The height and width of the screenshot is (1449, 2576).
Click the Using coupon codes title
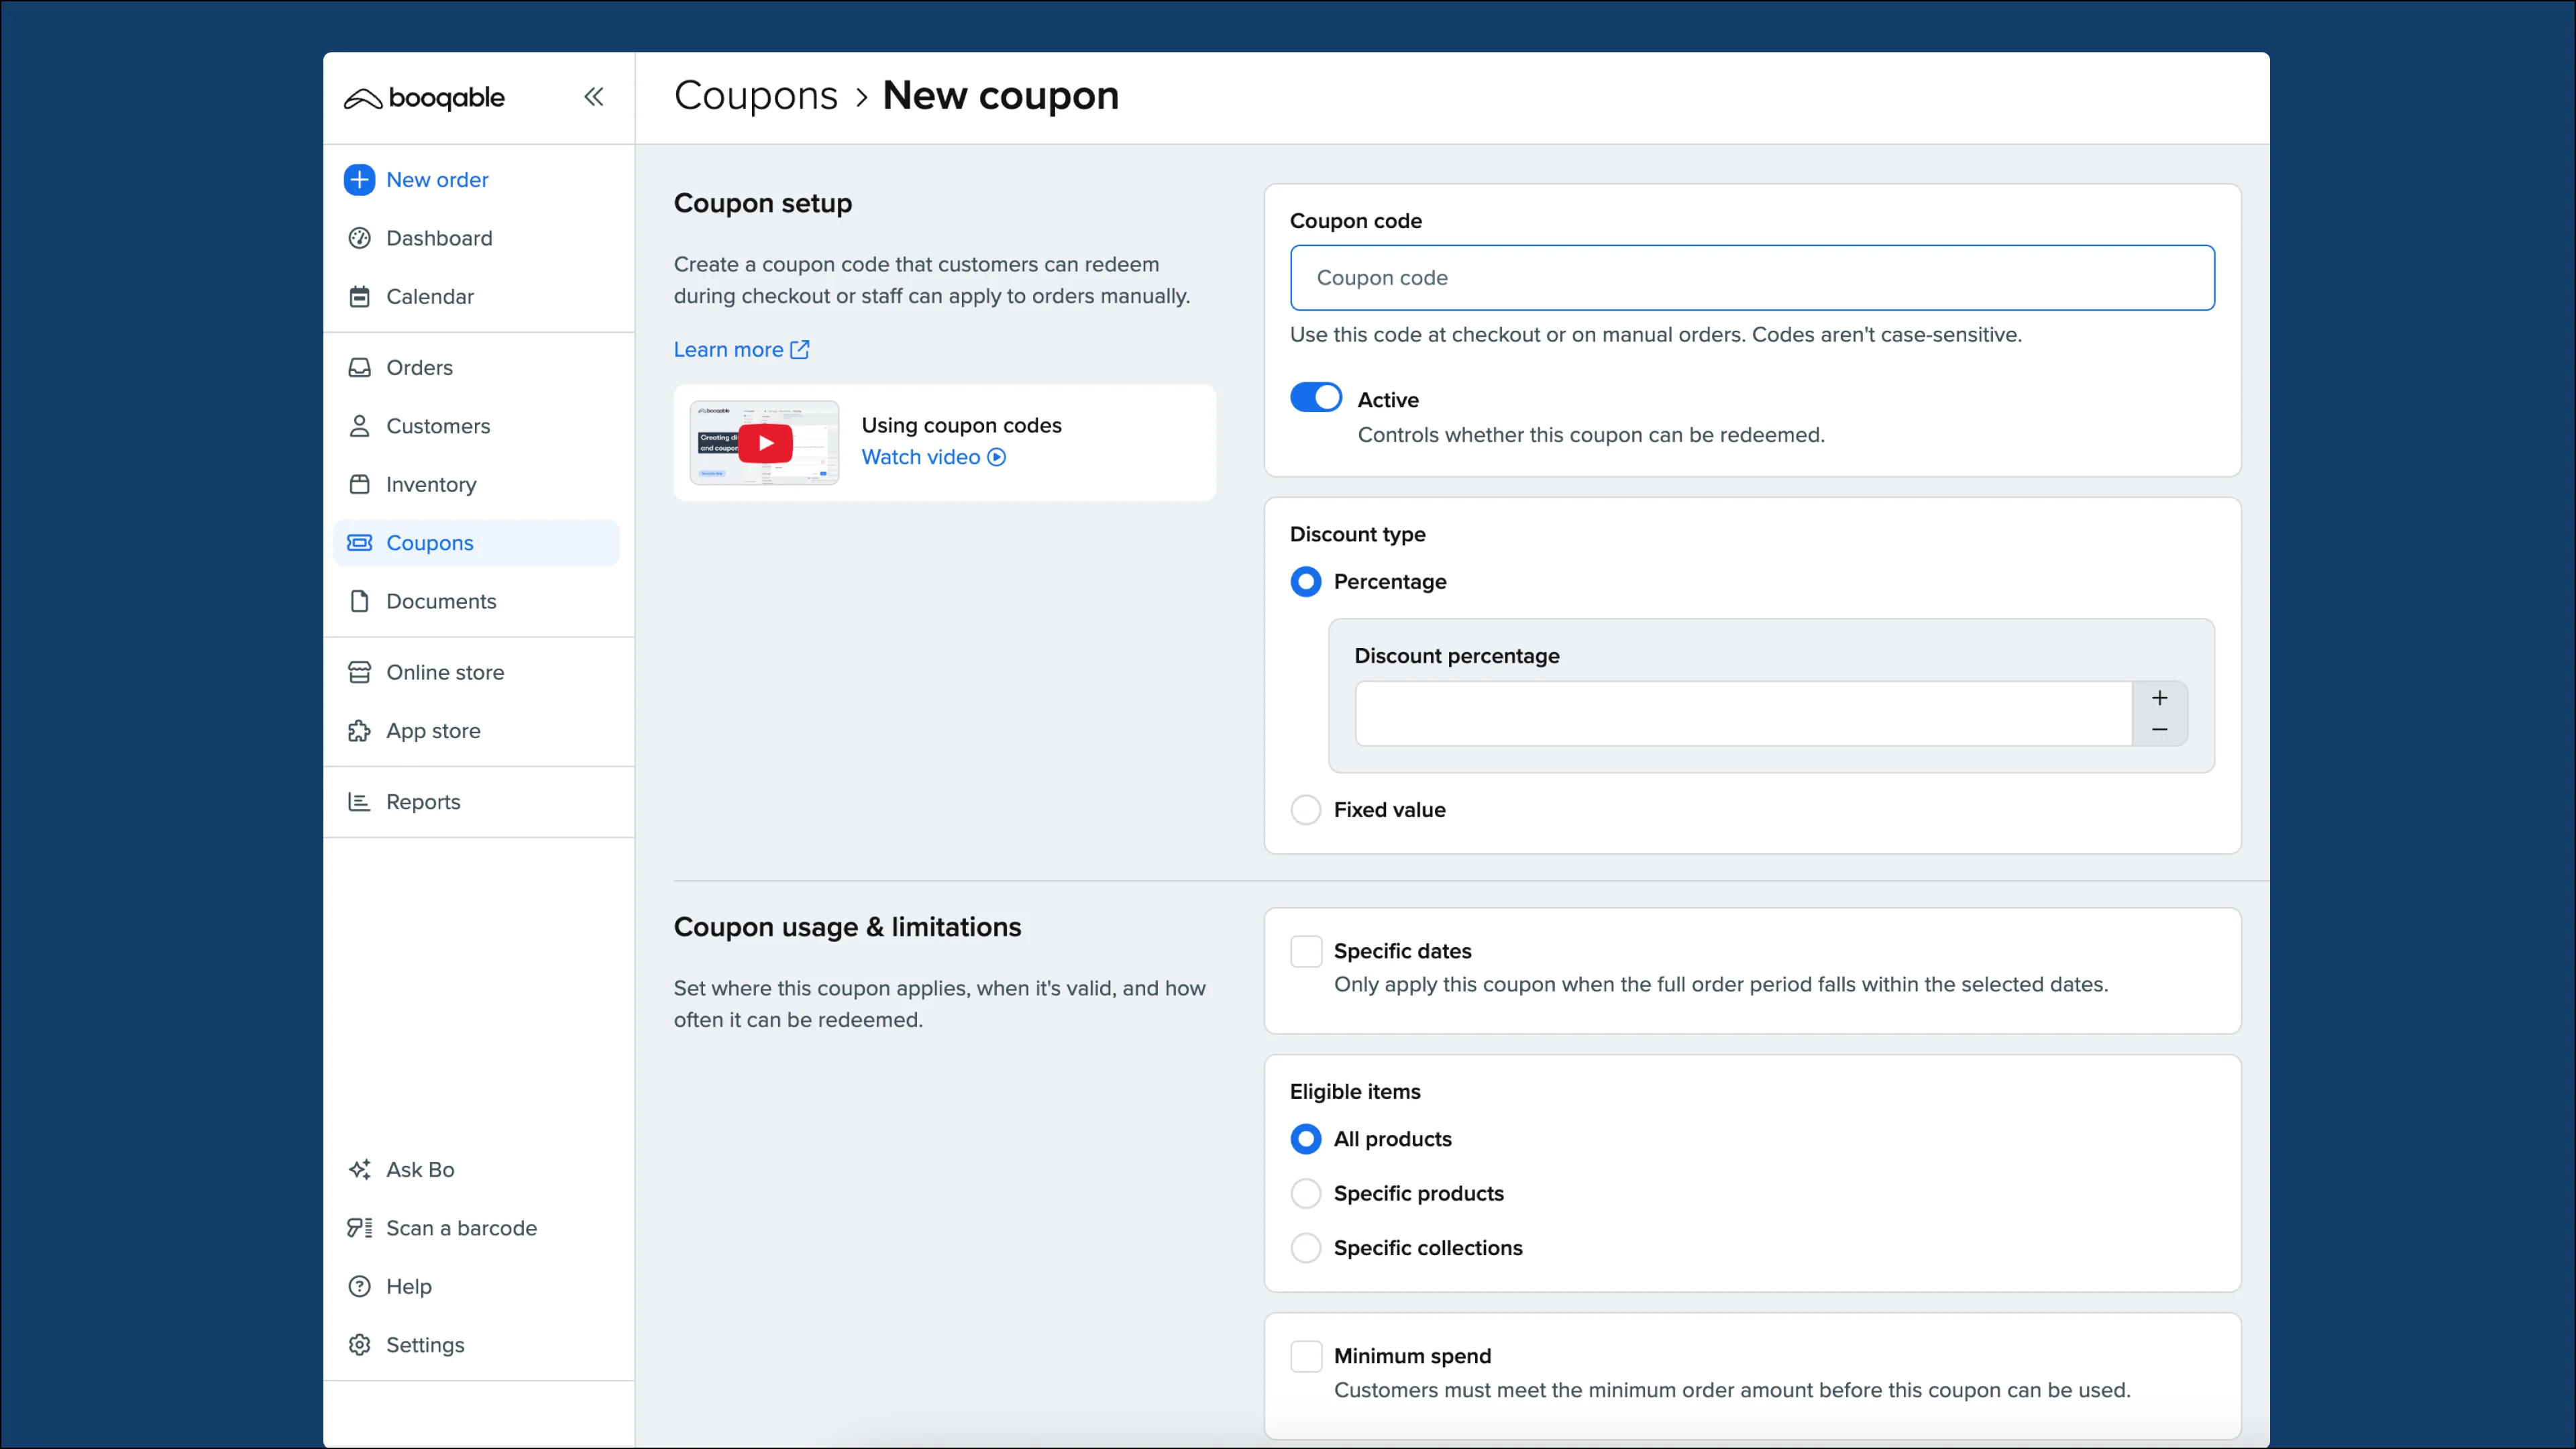961,425
